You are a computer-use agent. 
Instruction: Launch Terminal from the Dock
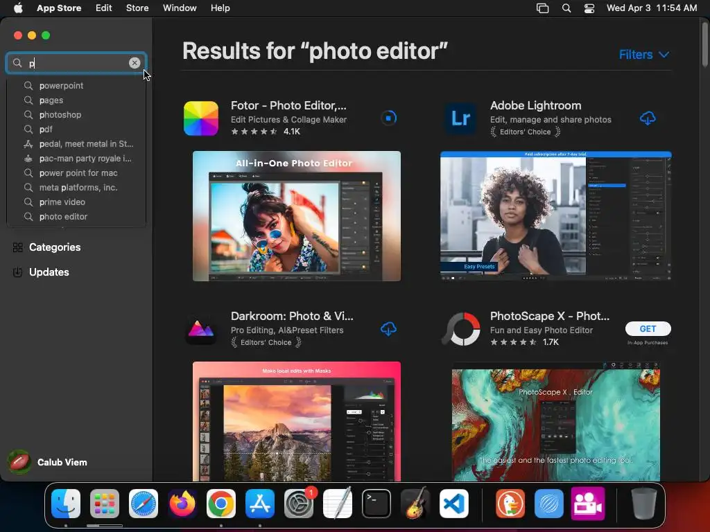(376, 504)
